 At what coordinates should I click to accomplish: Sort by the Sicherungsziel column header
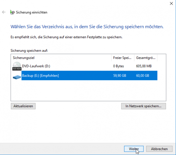pos(61,58)
